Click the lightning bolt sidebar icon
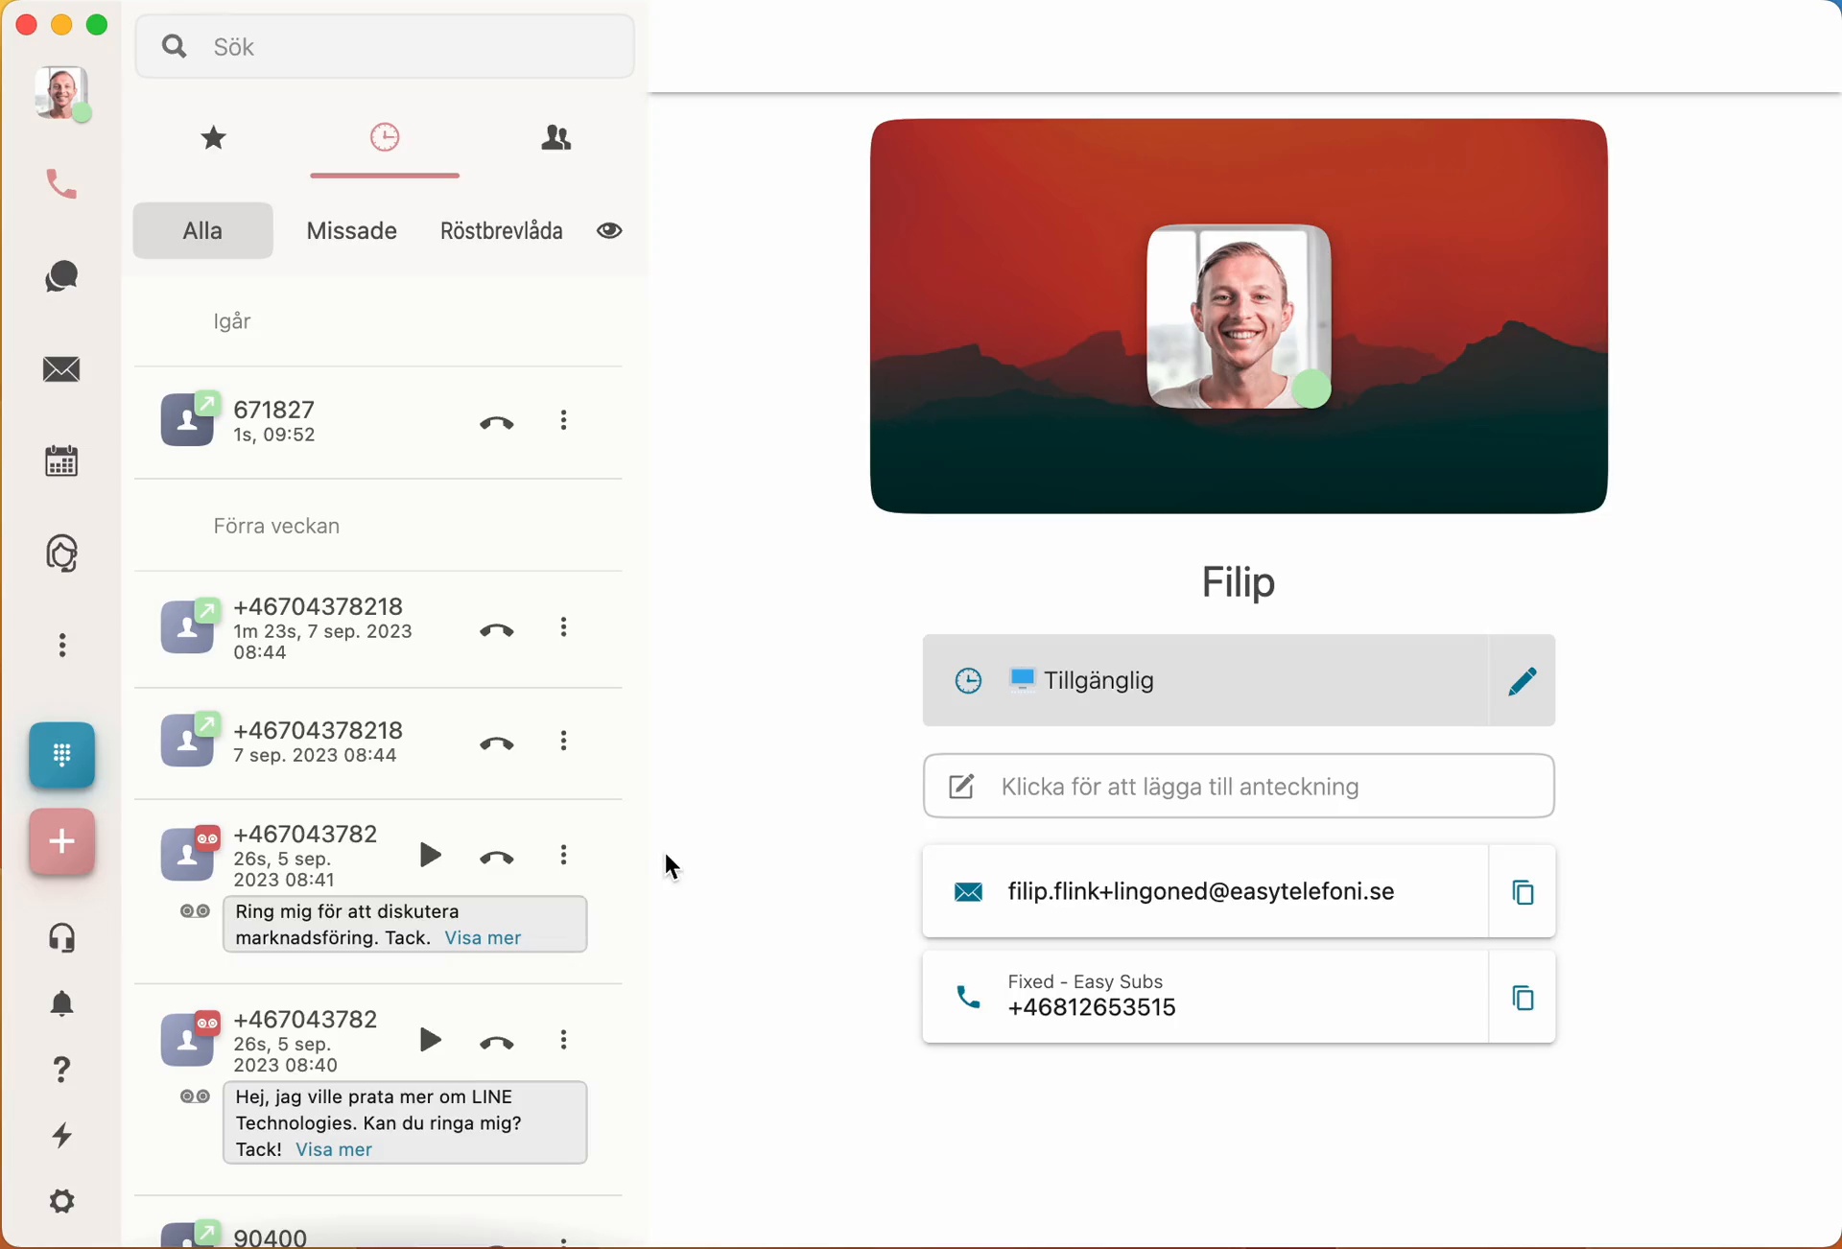 tap(62, 1136)
